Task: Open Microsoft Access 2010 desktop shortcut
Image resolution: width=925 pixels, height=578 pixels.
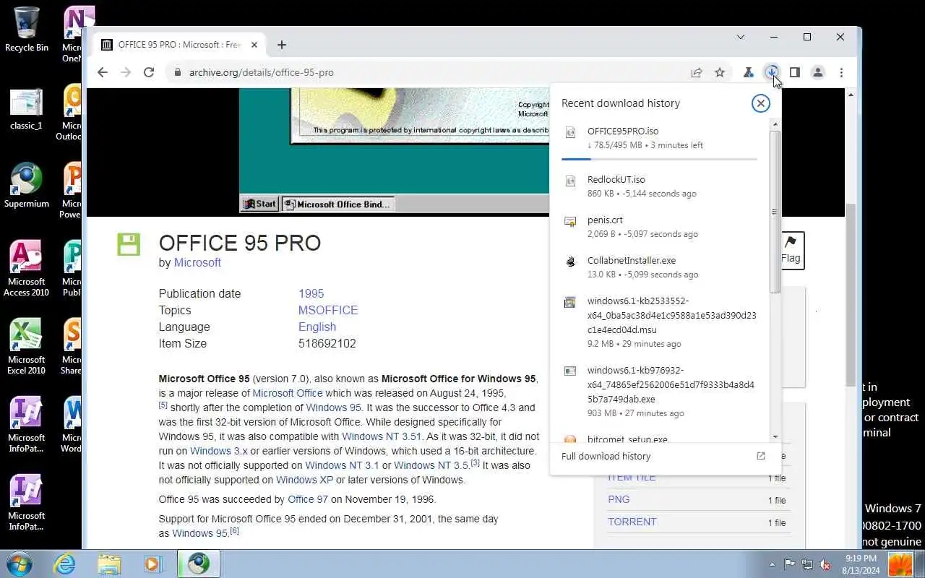Action: [x=27, y=269]
